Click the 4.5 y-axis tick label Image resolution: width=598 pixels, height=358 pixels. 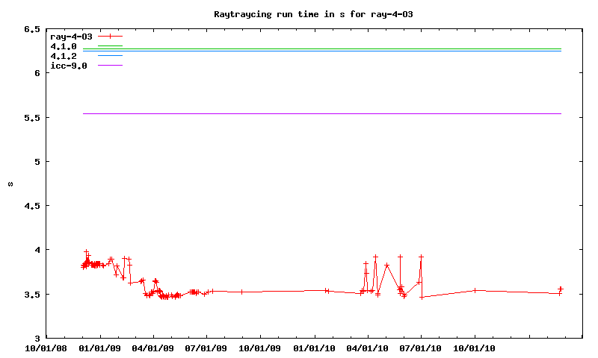click(x=32, y=206)
